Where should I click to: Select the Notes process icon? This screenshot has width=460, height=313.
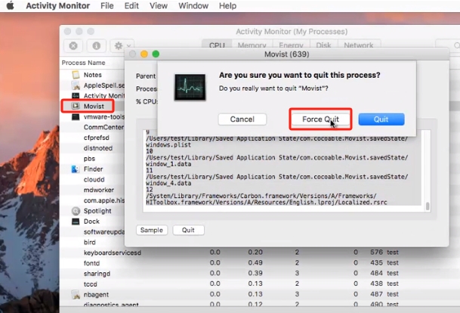coord(76,75)
